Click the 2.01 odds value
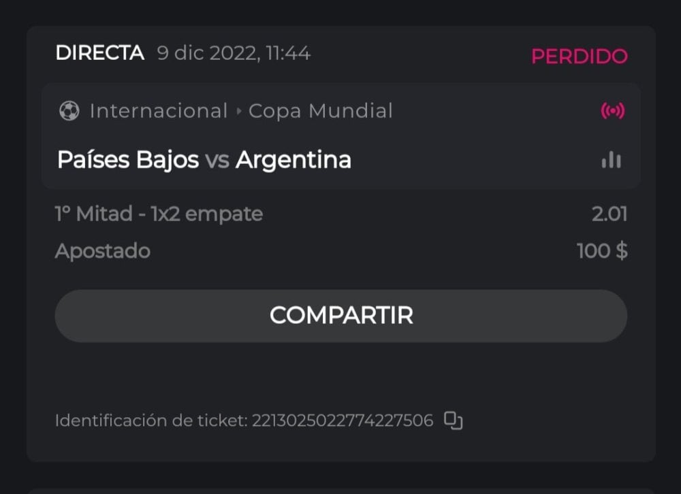Image resolution: width=681 pixels, height=494 pixels. click(x=609, y=214)
